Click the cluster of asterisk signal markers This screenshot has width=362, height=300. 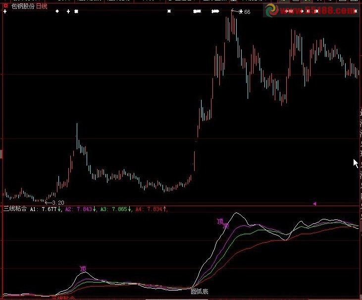[197, 11]
